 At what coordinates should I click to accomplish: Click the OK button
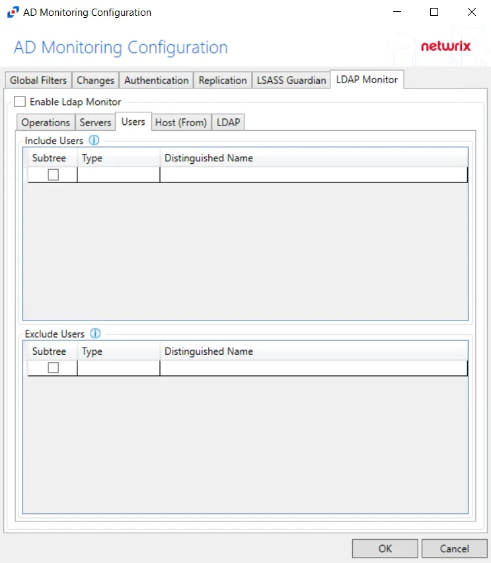point(385,548)
